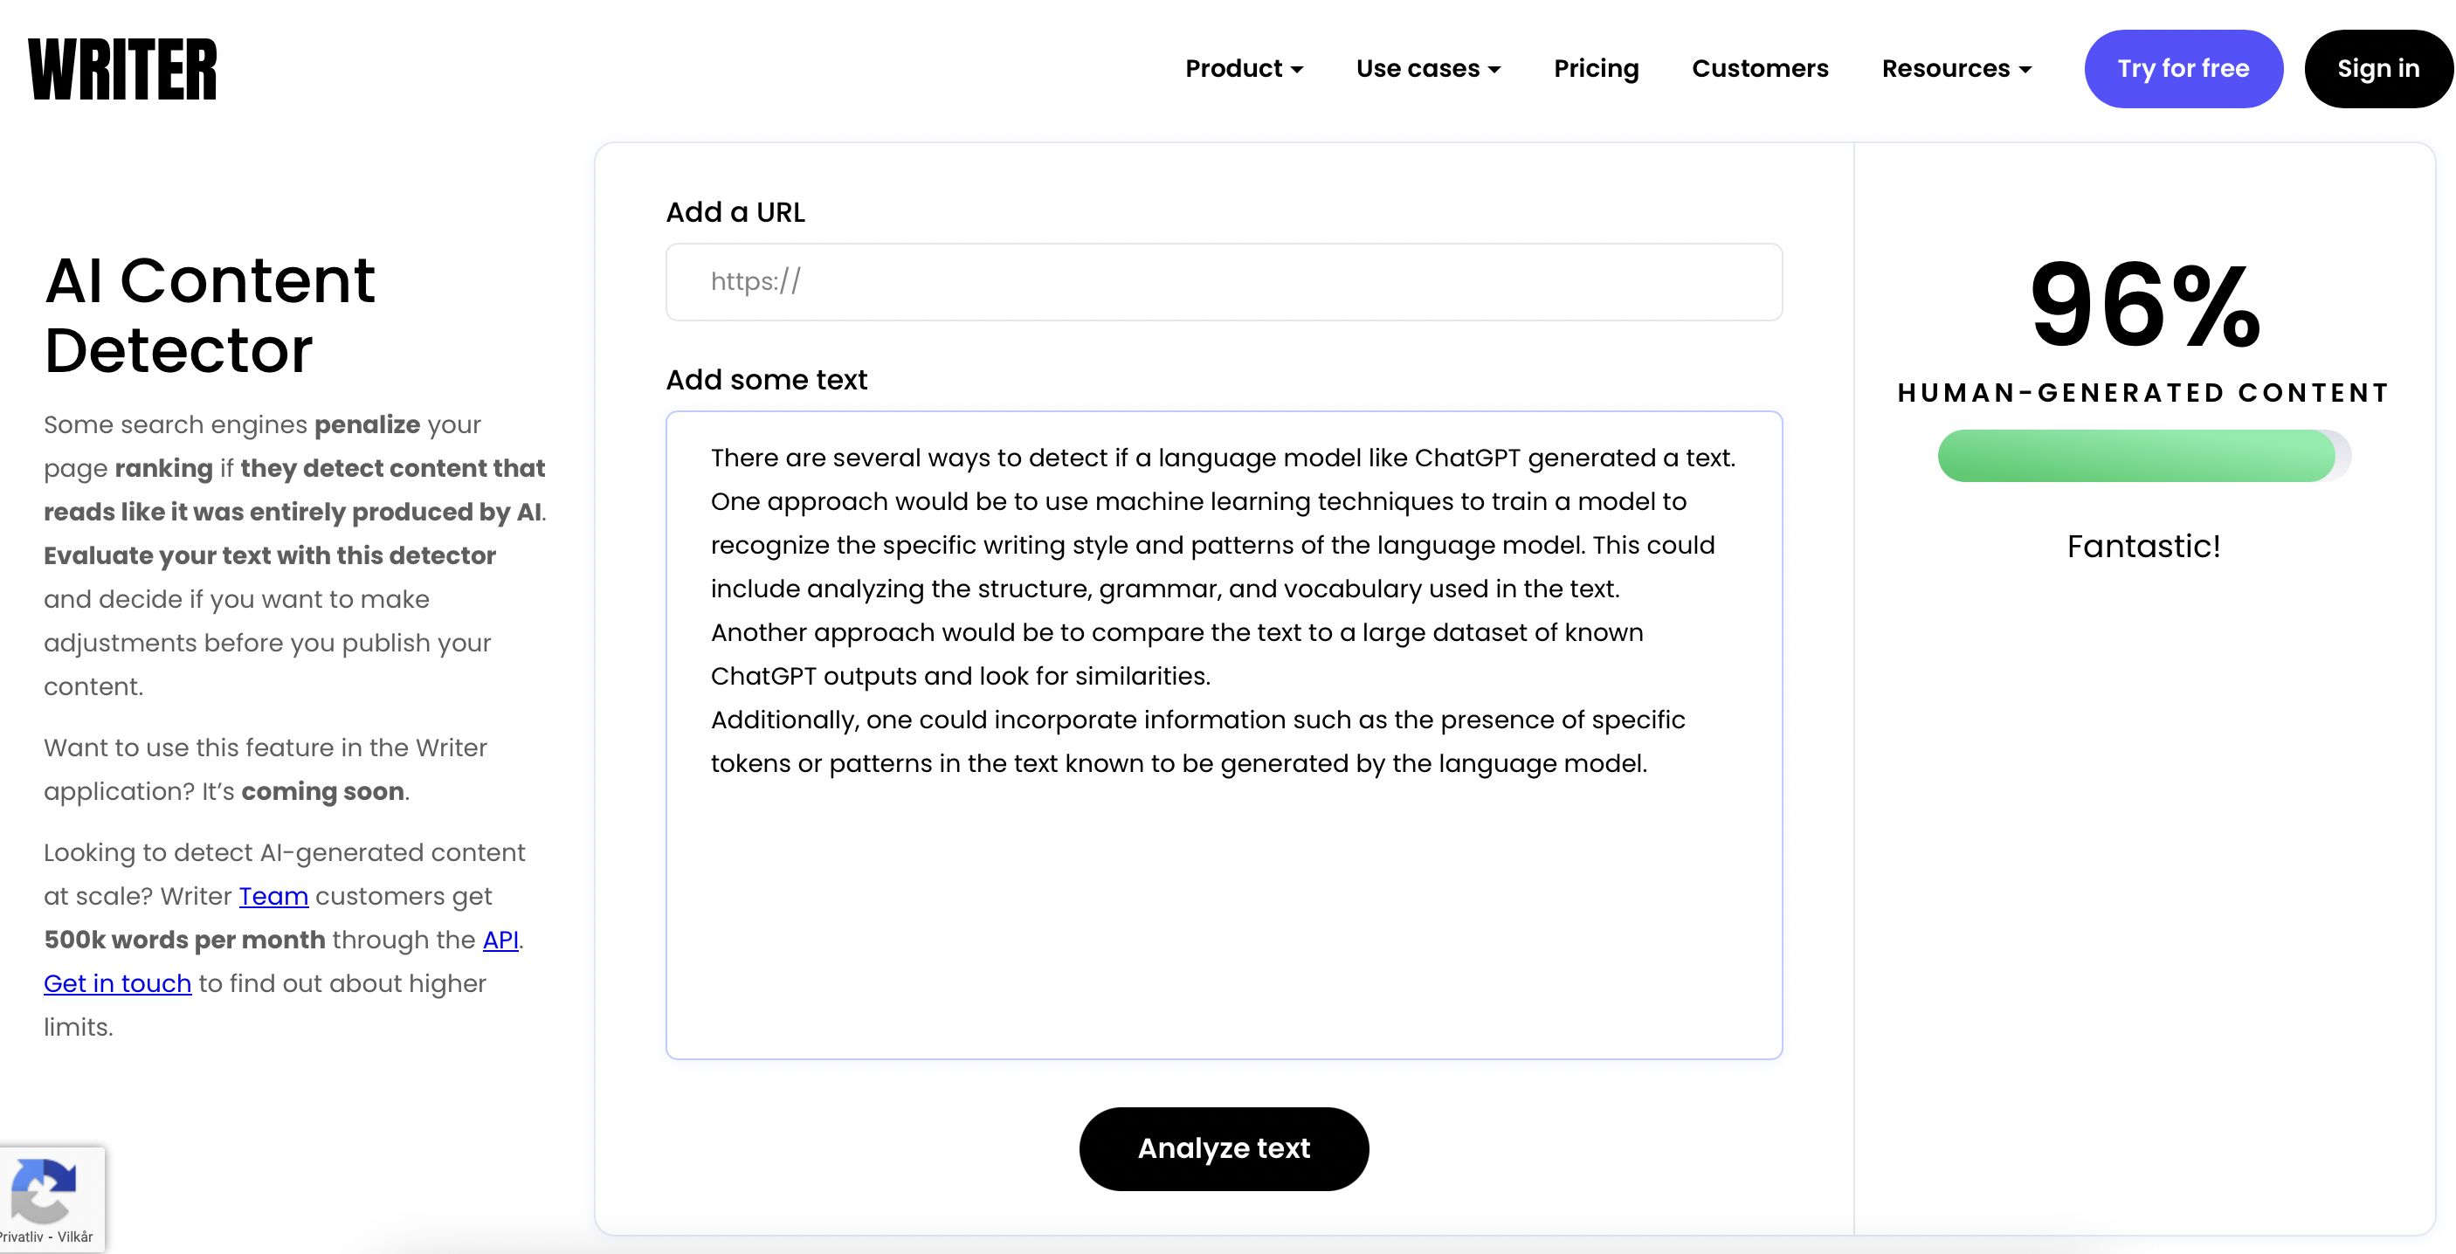Open the Customers page
This screenshot has width=2456, height=1254.
1760,68
